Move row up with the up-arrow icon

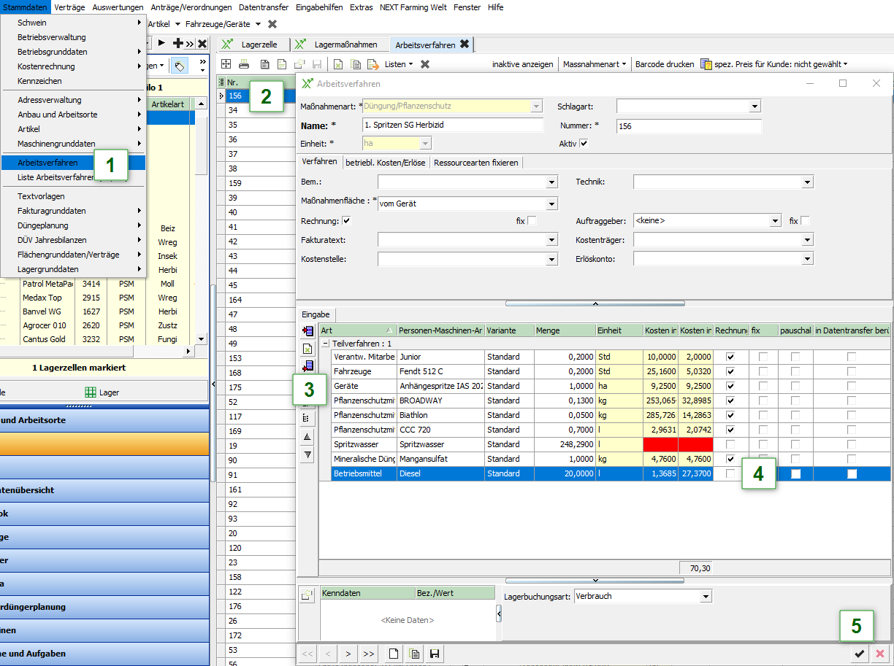click(307, 437)
